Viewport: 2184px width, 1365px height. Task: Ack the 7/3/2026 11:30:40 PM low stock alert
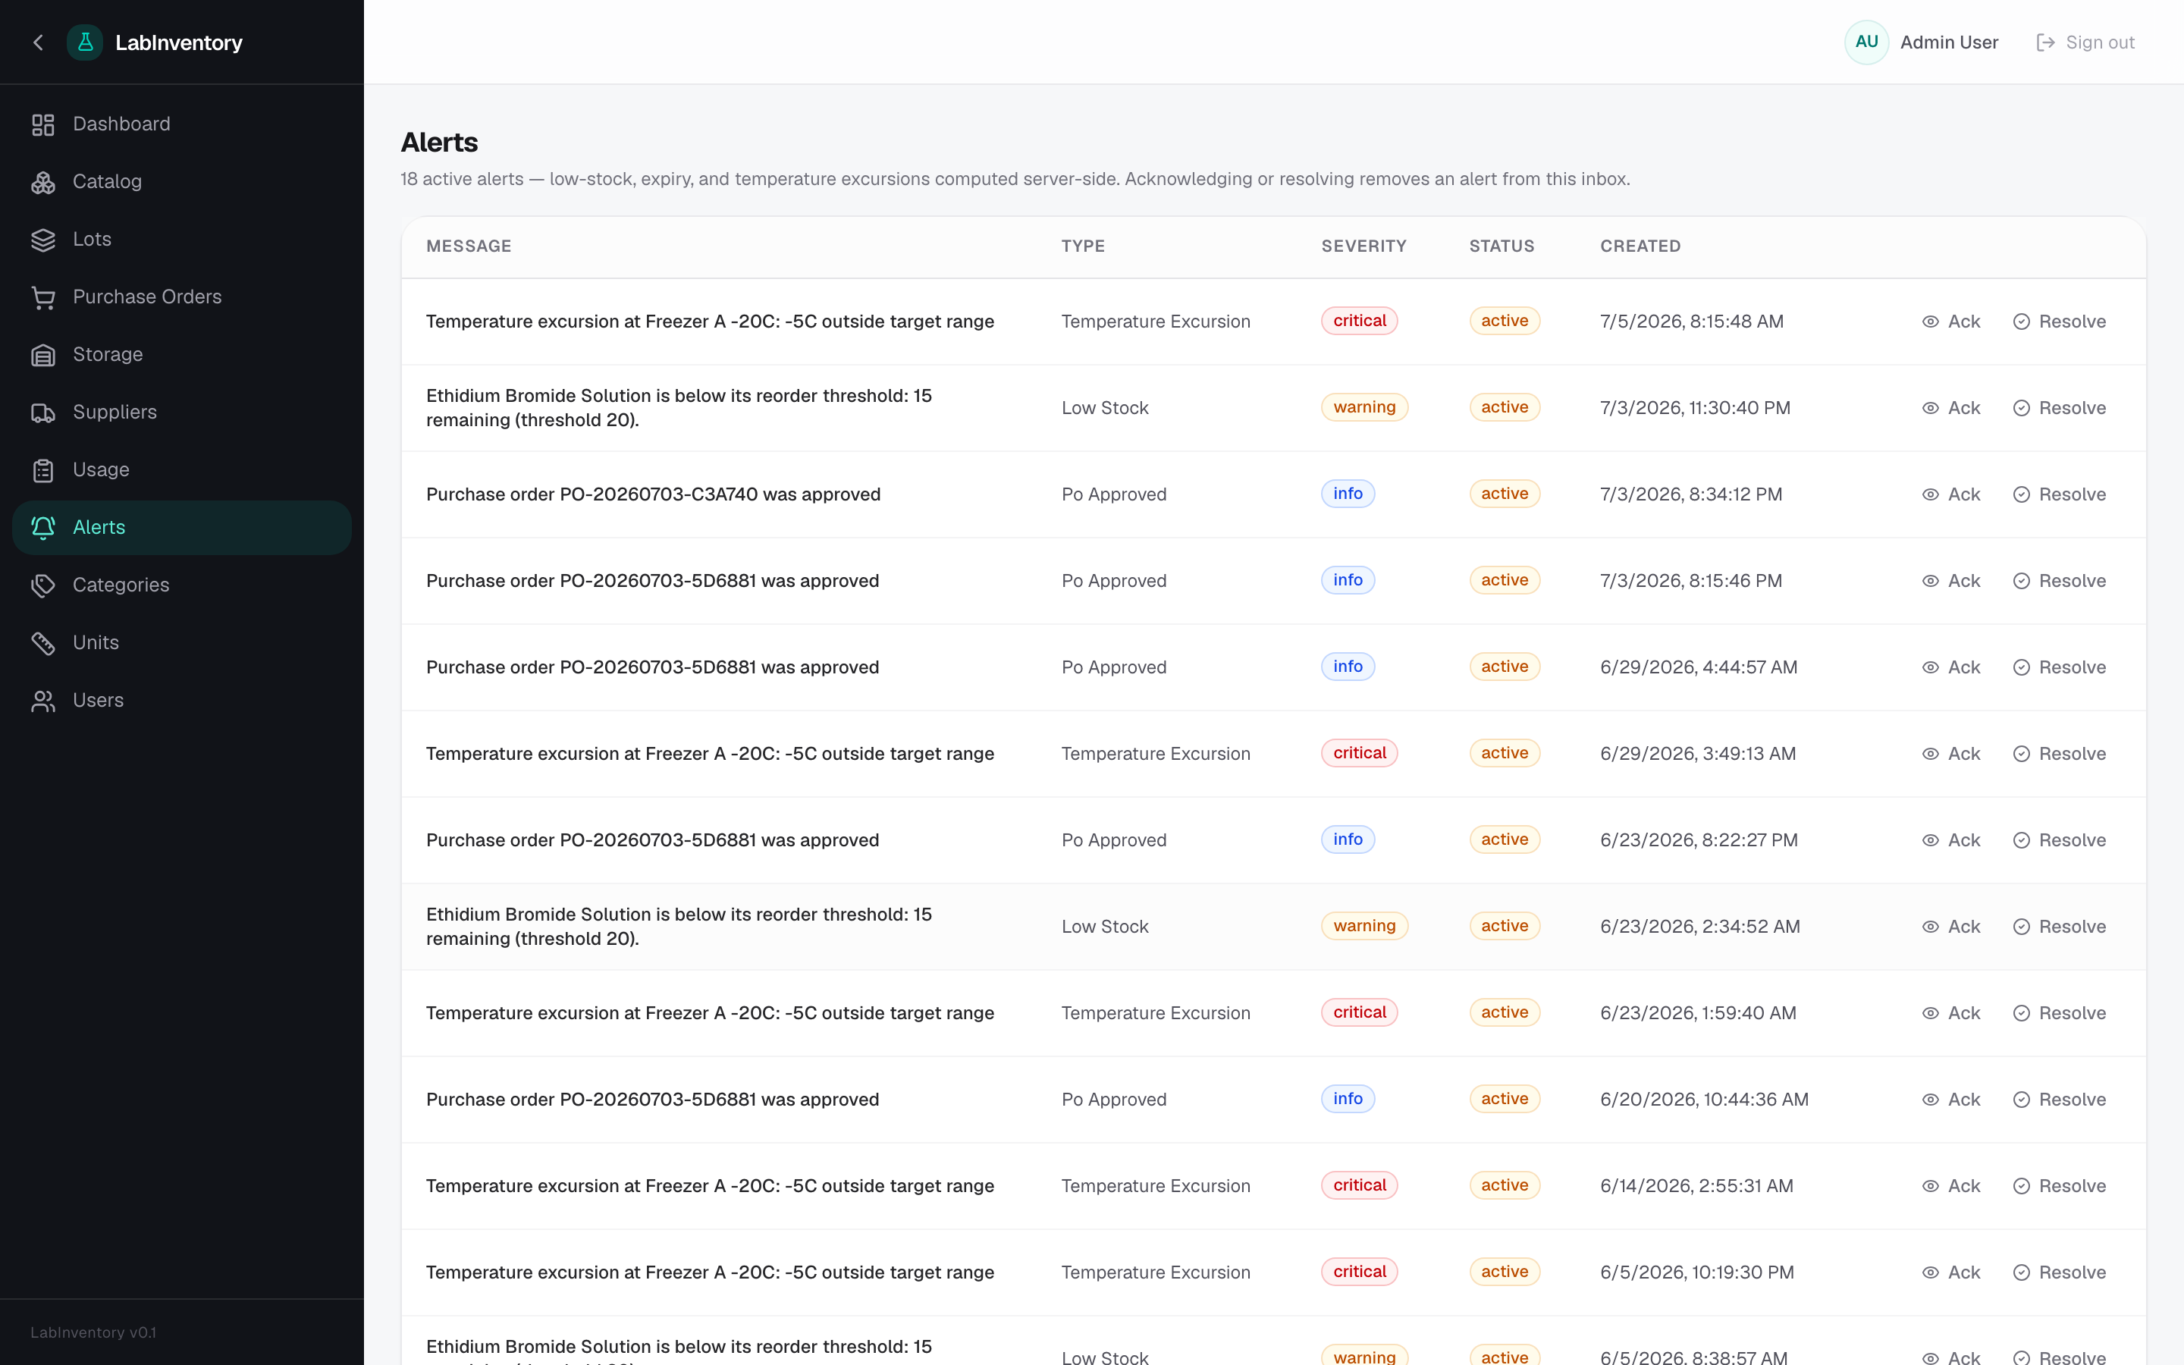1950,408
